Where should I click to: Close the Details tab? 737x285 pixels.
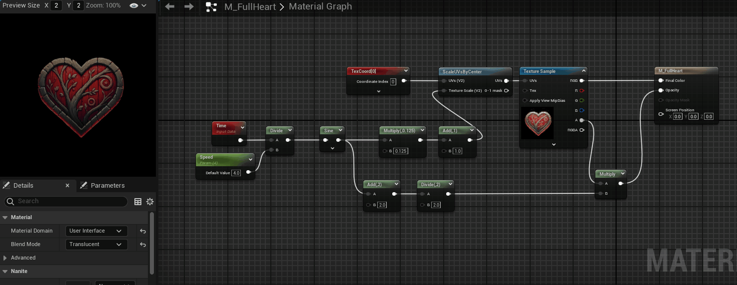click(67, 185)
